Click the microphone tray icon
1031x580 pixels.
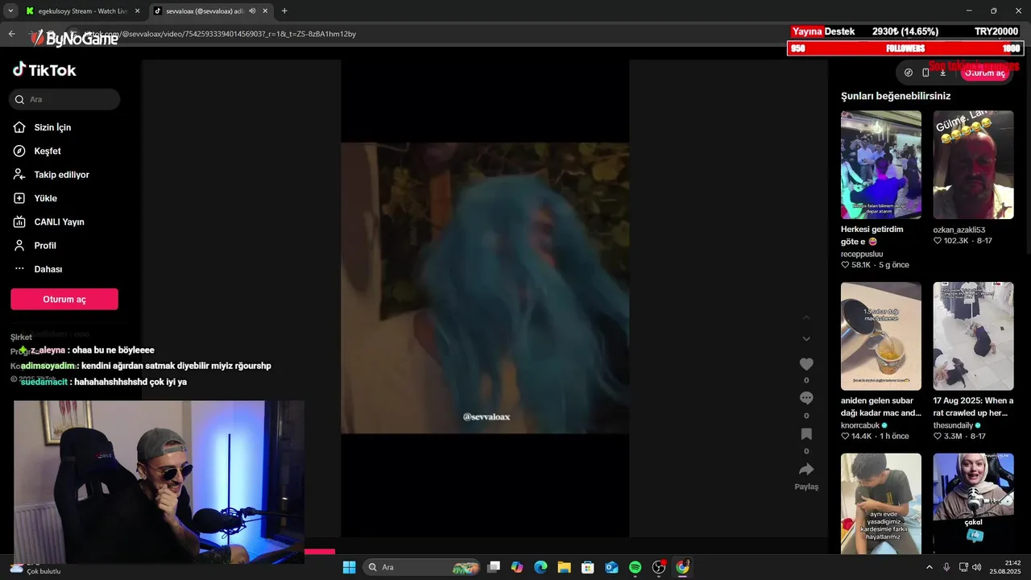(x=946, y=567)
